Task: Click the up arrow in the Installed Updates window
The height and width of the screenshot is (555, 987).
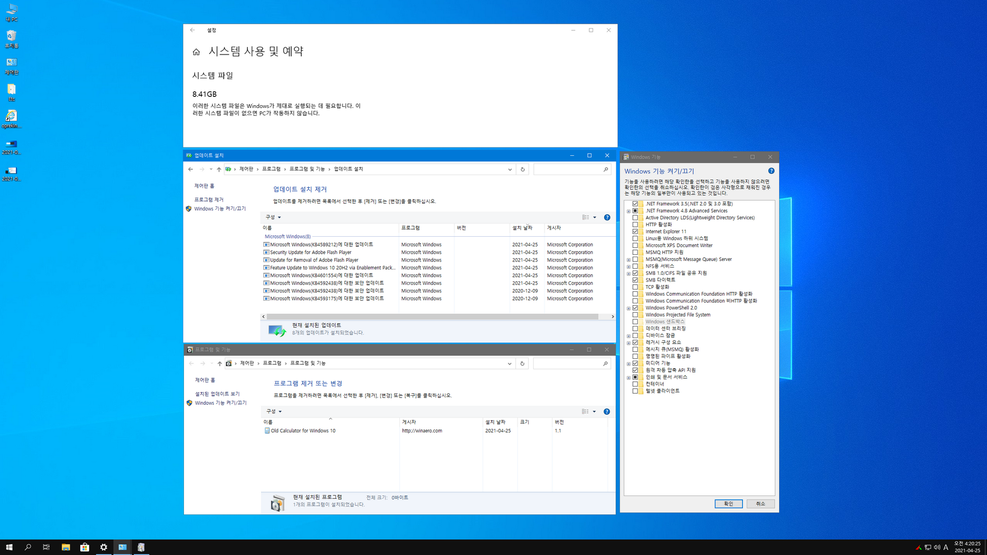Action: pyautogui.click(x=219, y=170)
